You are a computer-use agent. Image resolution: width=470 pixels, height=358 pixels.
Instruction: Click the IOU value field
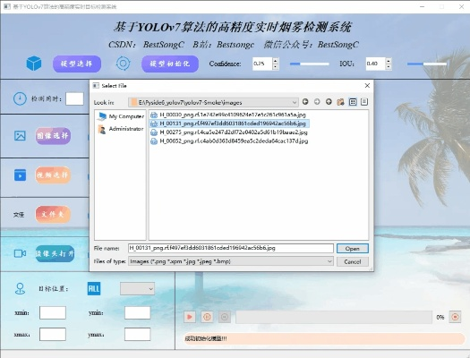[x=375, y=64]
